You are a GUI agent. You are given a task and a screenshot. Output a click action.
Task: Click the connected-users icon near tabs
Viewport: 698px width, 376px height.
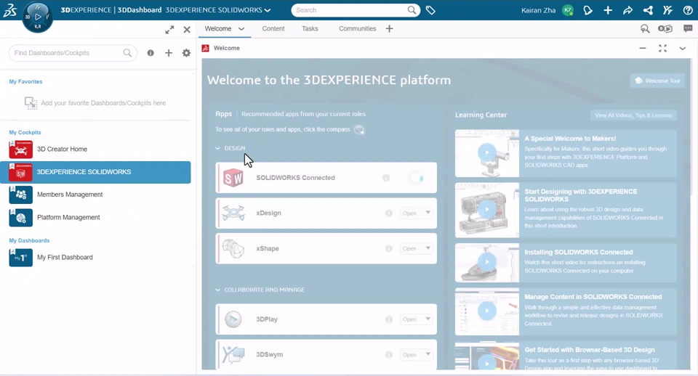(x=665, y=29)
